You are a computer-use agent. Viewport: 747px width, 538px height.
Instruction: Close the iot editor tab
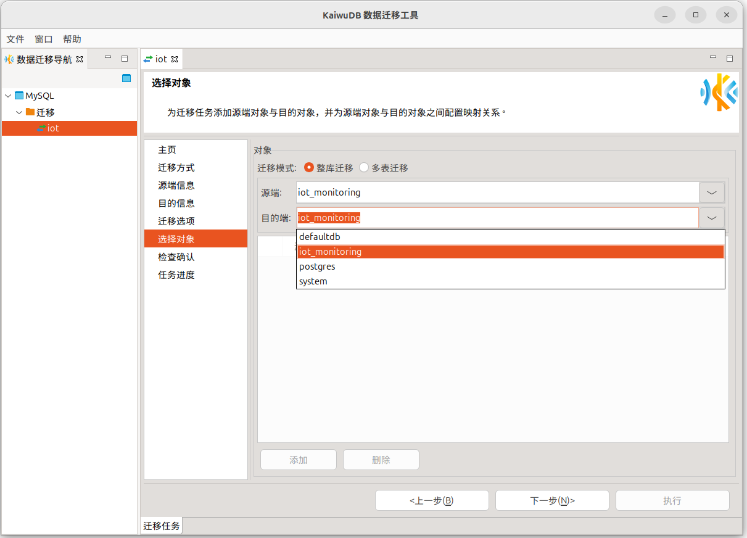[x=175, y=59]
